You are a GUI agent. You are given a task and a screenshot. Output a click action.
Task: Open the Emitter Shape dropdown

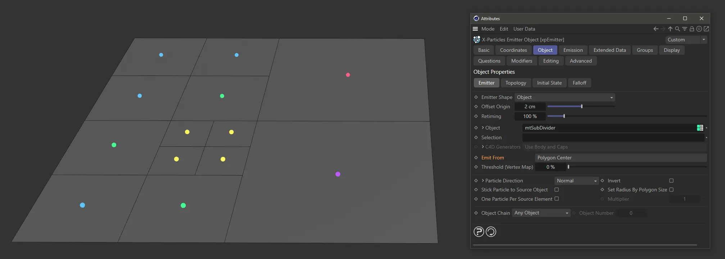pos(565,97)
